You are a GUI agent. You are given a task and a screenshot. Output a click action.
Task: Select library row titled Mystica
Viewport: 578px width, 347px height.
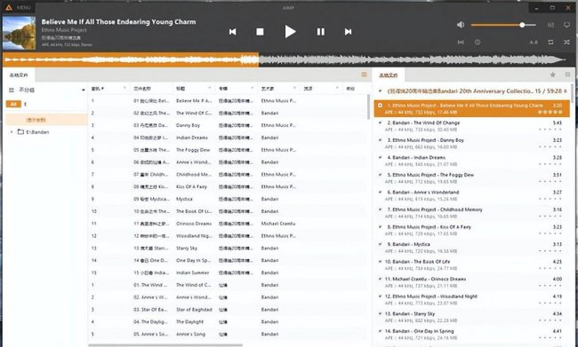click(x=227, y=199)
